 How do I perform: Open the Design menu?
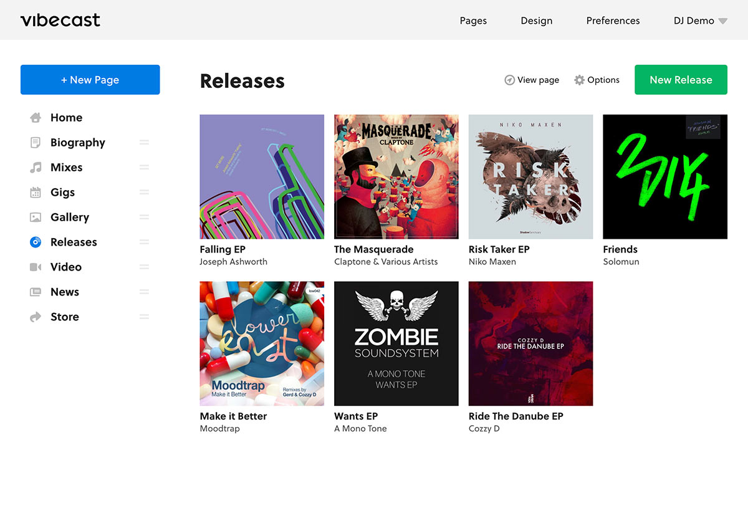536,21
